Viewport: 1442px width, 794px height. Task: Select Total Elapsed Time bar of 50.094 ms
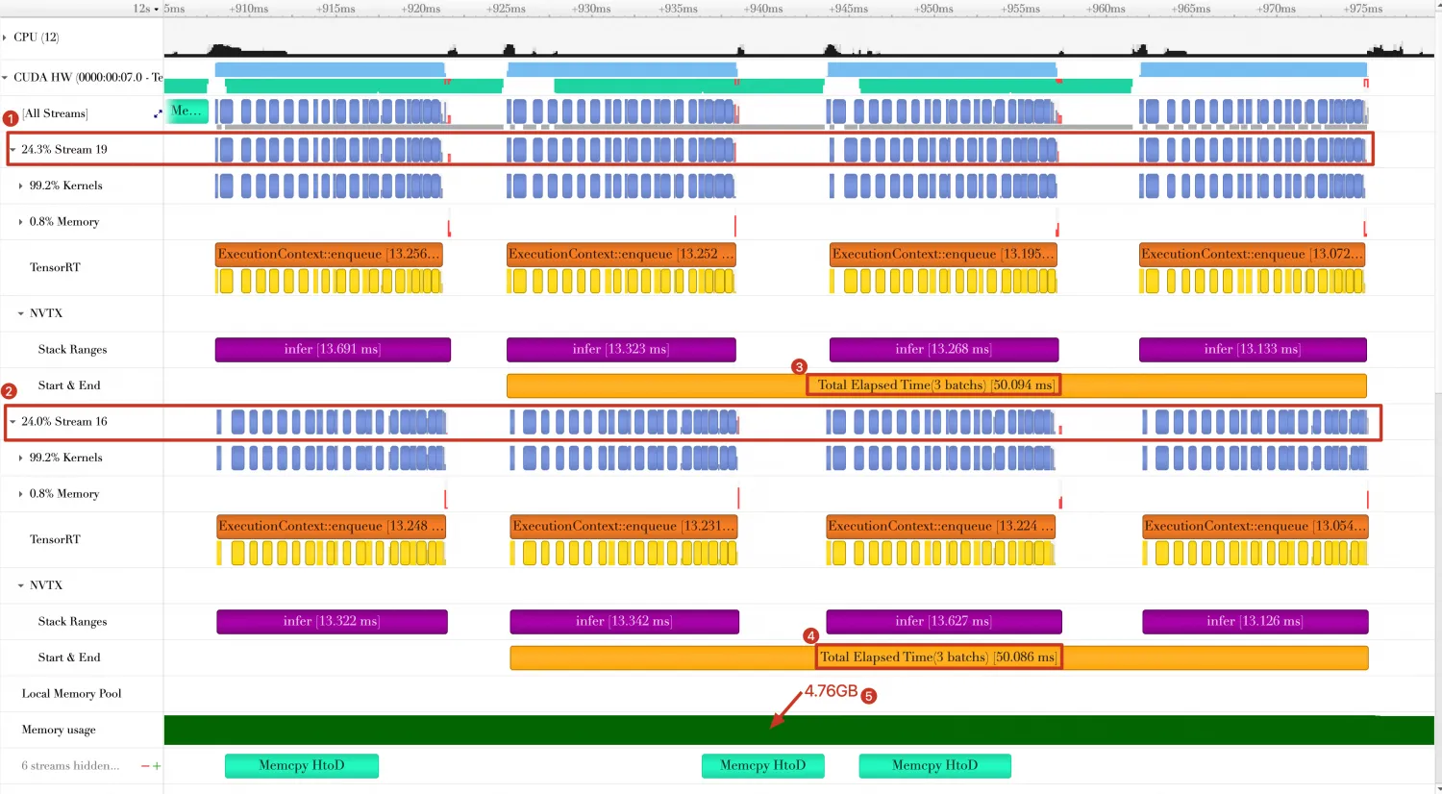click(936, 385)
